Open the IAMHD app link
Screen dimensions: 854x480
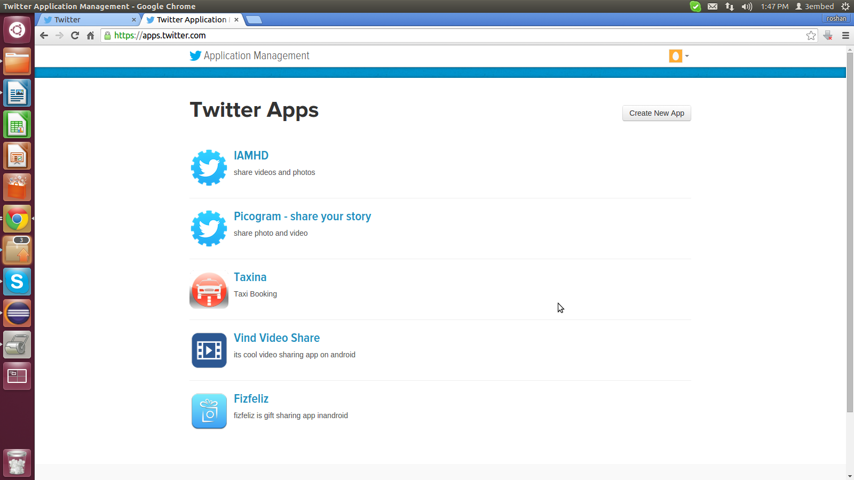coord(251,155)
